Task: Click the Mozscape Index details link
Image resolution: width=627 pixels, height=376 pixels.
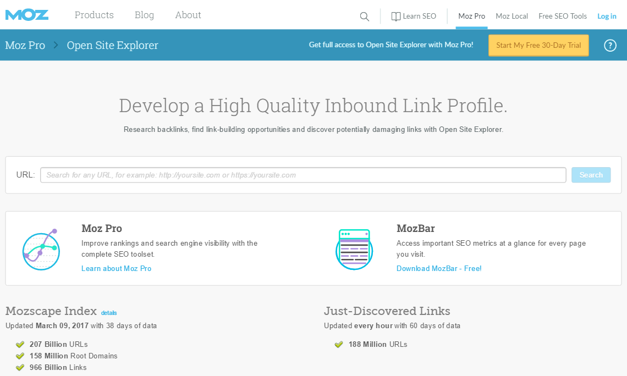Action: click(x=109, y=312)
